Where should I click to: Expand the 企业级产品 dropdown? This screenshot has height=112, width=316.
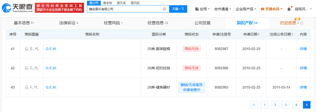246,9
